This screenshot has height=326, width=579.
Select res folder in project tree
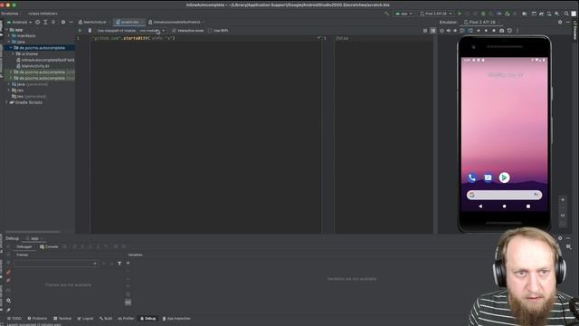(17, 91)
